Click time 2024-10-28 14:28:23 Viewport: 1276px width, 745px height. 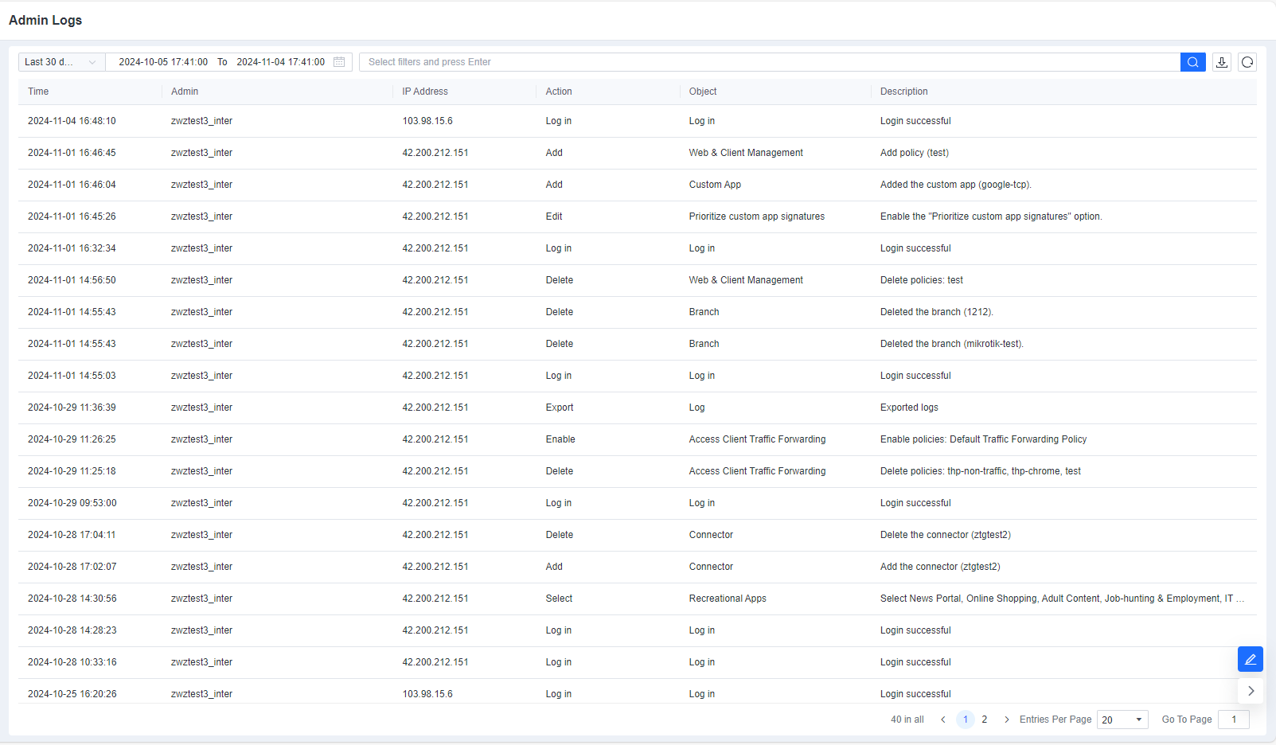[72, 630]
